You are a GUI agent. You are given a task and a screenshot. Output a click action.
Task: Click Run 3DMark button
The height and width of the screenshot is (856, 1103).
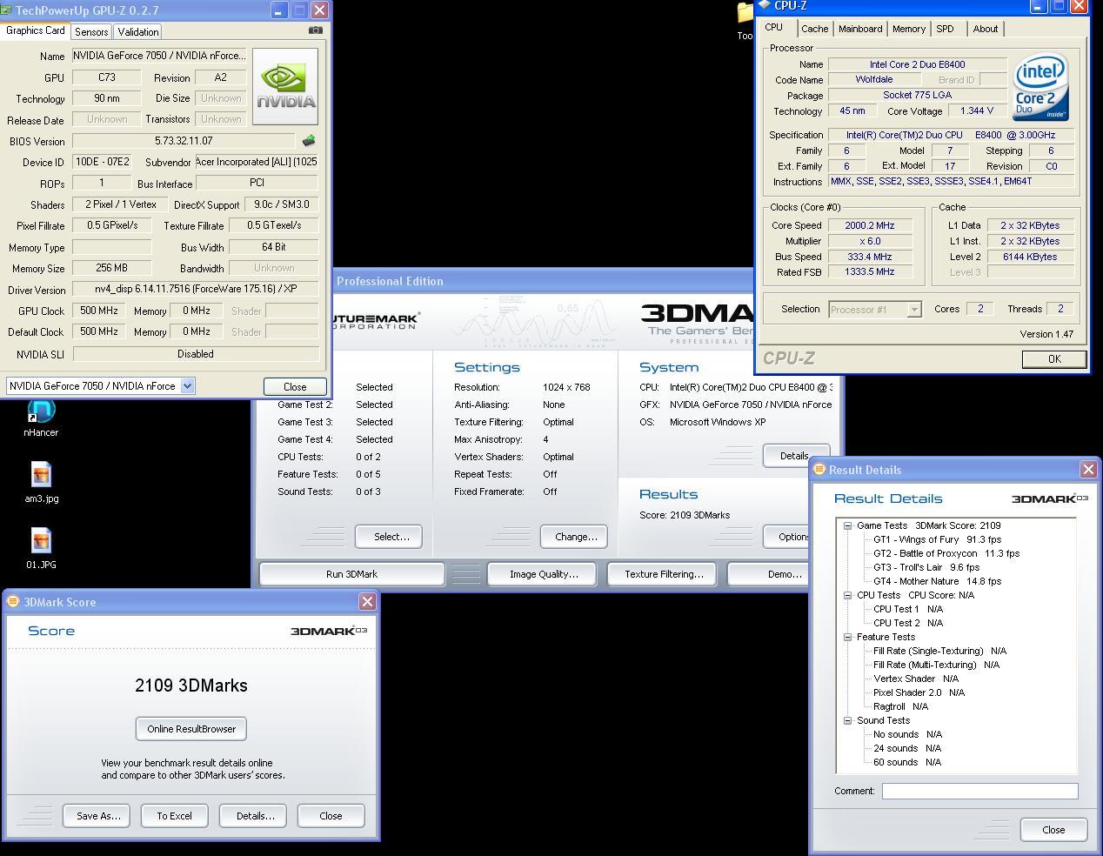point(351,574)
